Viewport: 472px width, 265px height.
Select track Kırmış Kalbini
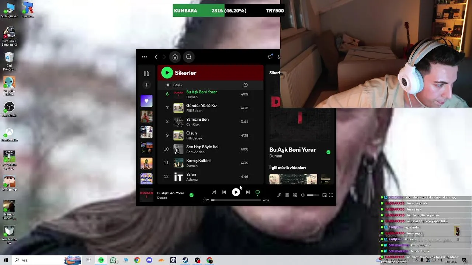point(210,163)
